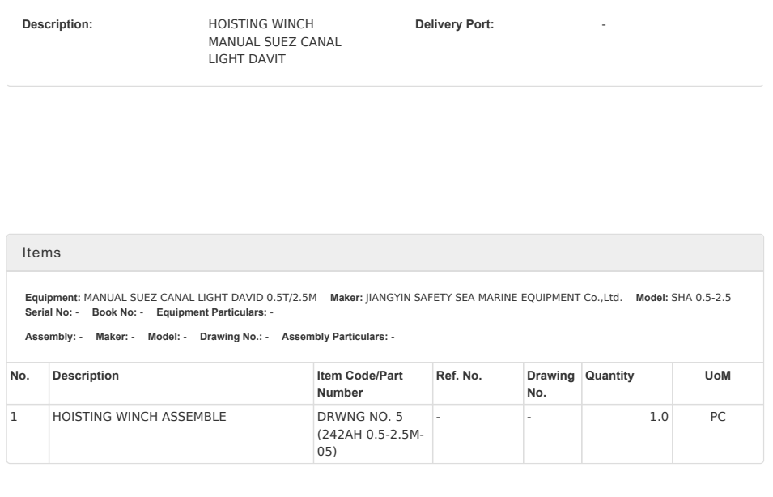Click the No. column header
The width and height of the screenshot is (773, 497).
18,376
